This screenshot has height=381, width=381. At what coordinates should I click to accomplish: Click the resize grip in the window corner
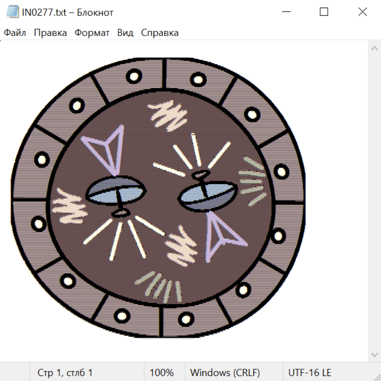[x=377, y=377]
